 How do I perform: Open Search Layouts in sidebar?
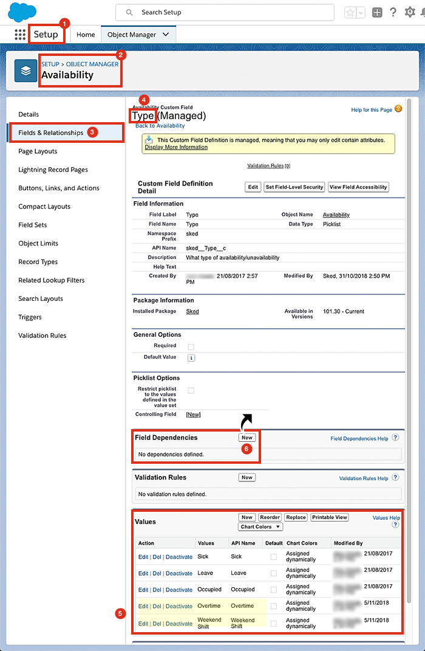tap(41, 298)
